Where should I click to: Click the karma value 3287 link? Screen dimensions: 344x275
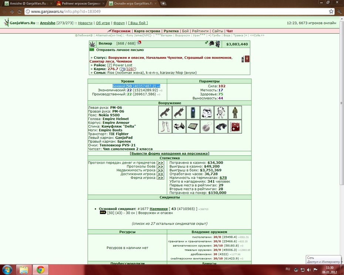131,69
